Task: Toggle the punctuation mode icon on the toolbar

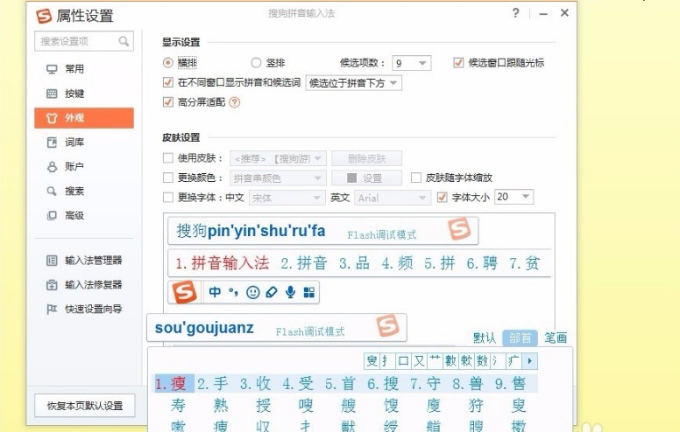Action: (233, 292)
